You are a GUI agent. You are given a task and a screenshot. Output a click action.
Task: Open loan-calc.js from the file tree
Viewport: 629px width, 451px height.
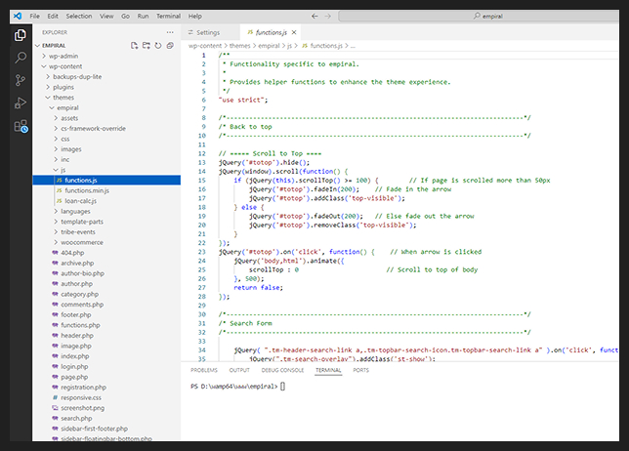pyautogui.click(x=83, y=200)
